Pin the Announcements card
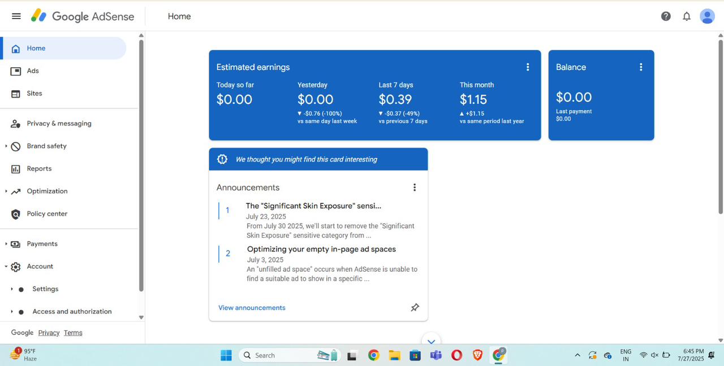 click(415, 307)
